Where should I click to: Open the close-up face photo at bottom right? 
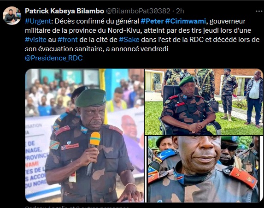[x=204, y=169]
